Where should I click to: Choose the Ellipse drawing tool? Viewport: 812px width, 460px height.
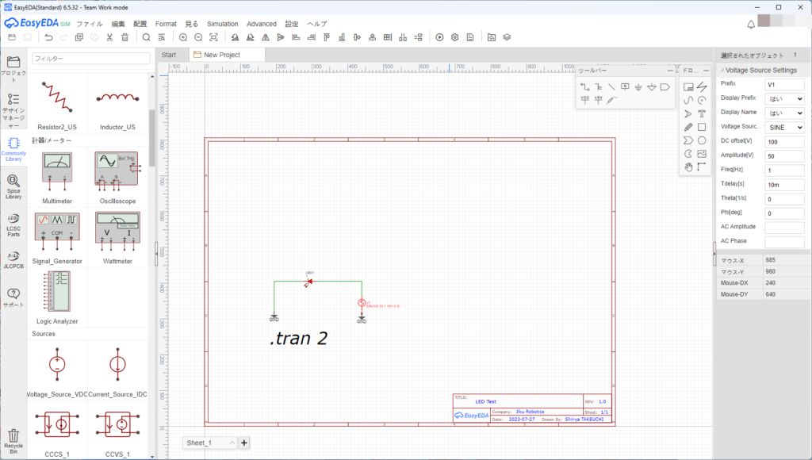[x=702, y=140]
